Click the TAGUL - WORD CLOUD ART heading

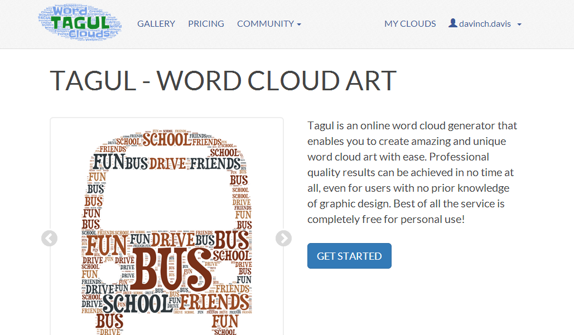point(223,81)
